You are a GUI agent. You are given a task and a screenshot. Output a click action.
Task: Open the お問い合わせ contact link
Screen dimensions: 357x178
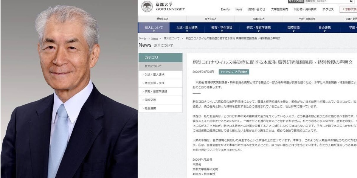(256, 9)
